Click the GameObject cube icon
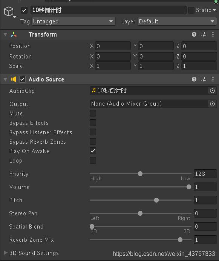 point(9,11)
